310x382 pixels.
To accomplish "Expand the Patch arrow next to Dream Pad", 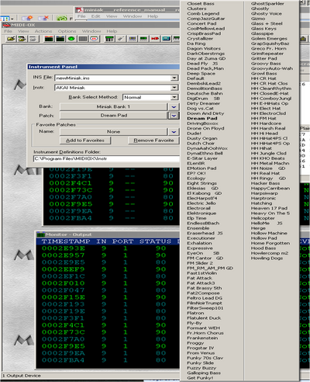I will (174, 116).
